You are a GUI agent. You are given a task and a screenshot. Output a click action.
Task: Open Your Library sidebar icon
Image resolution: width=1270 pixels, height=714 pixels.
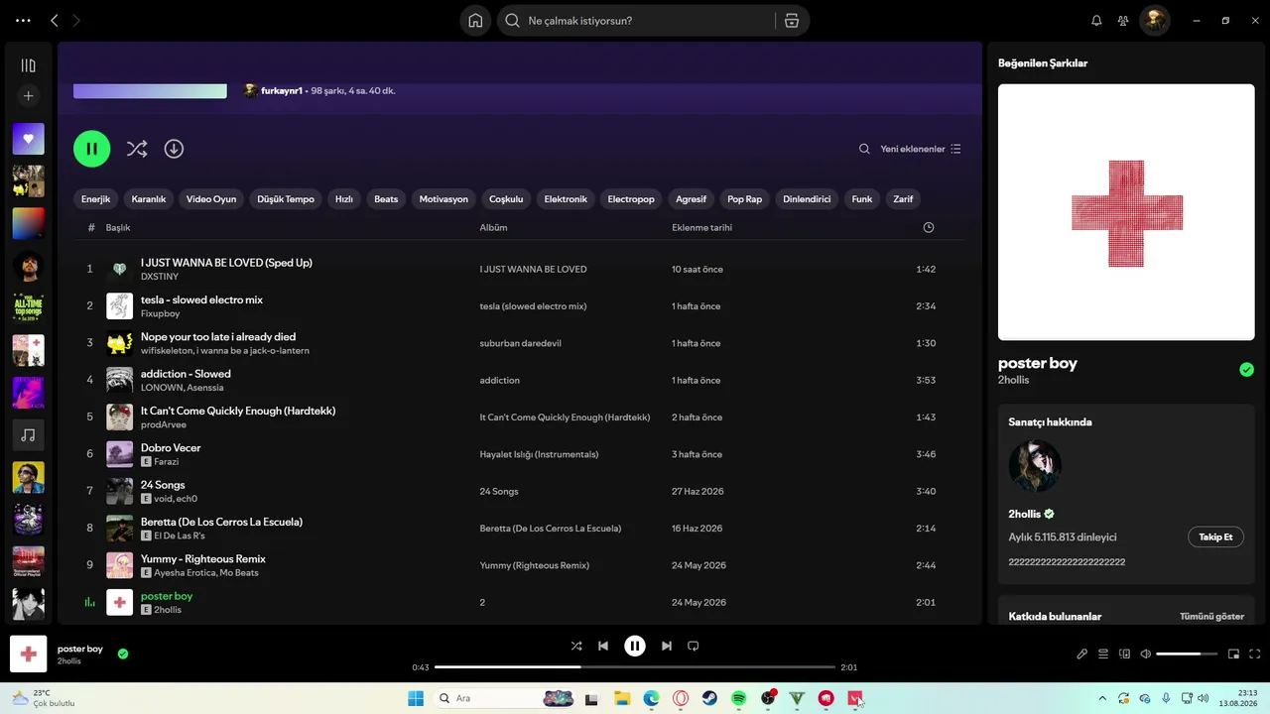tap(28, 65)
